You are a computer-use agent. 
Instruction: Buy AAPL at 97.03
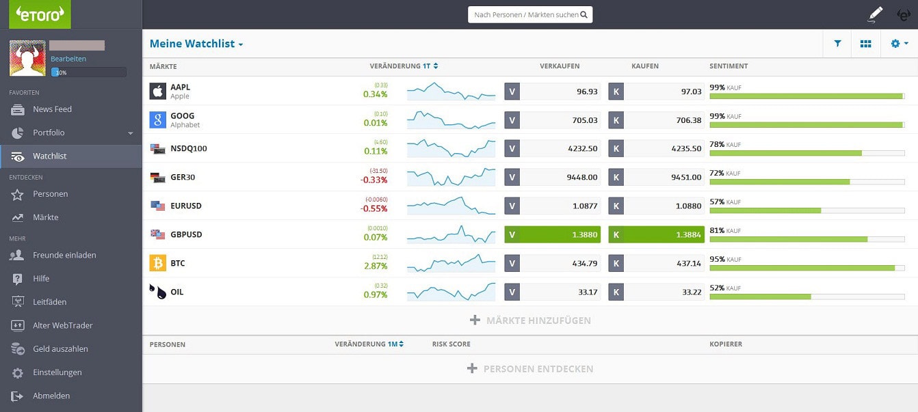(x=657, y=92)
